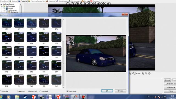Open the Пакетный редактор tab
Viewport: 176px width, 99px height.
point(37,1)
